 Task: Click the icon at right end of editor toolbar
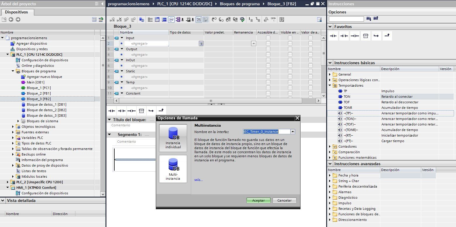coord(319,20)
